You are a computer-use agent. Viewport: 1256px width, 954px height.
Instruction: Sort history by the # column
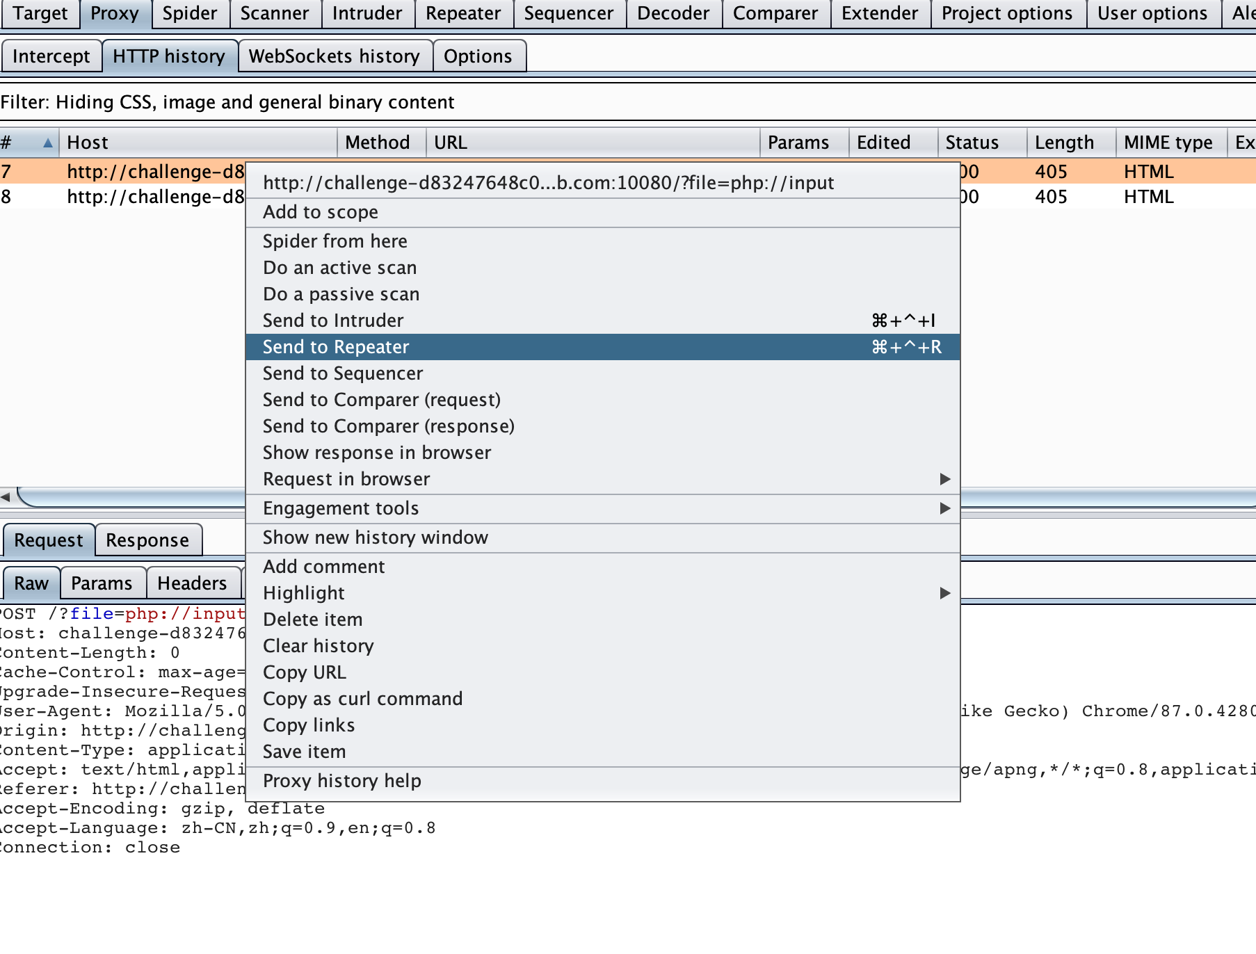click(29, 143)
